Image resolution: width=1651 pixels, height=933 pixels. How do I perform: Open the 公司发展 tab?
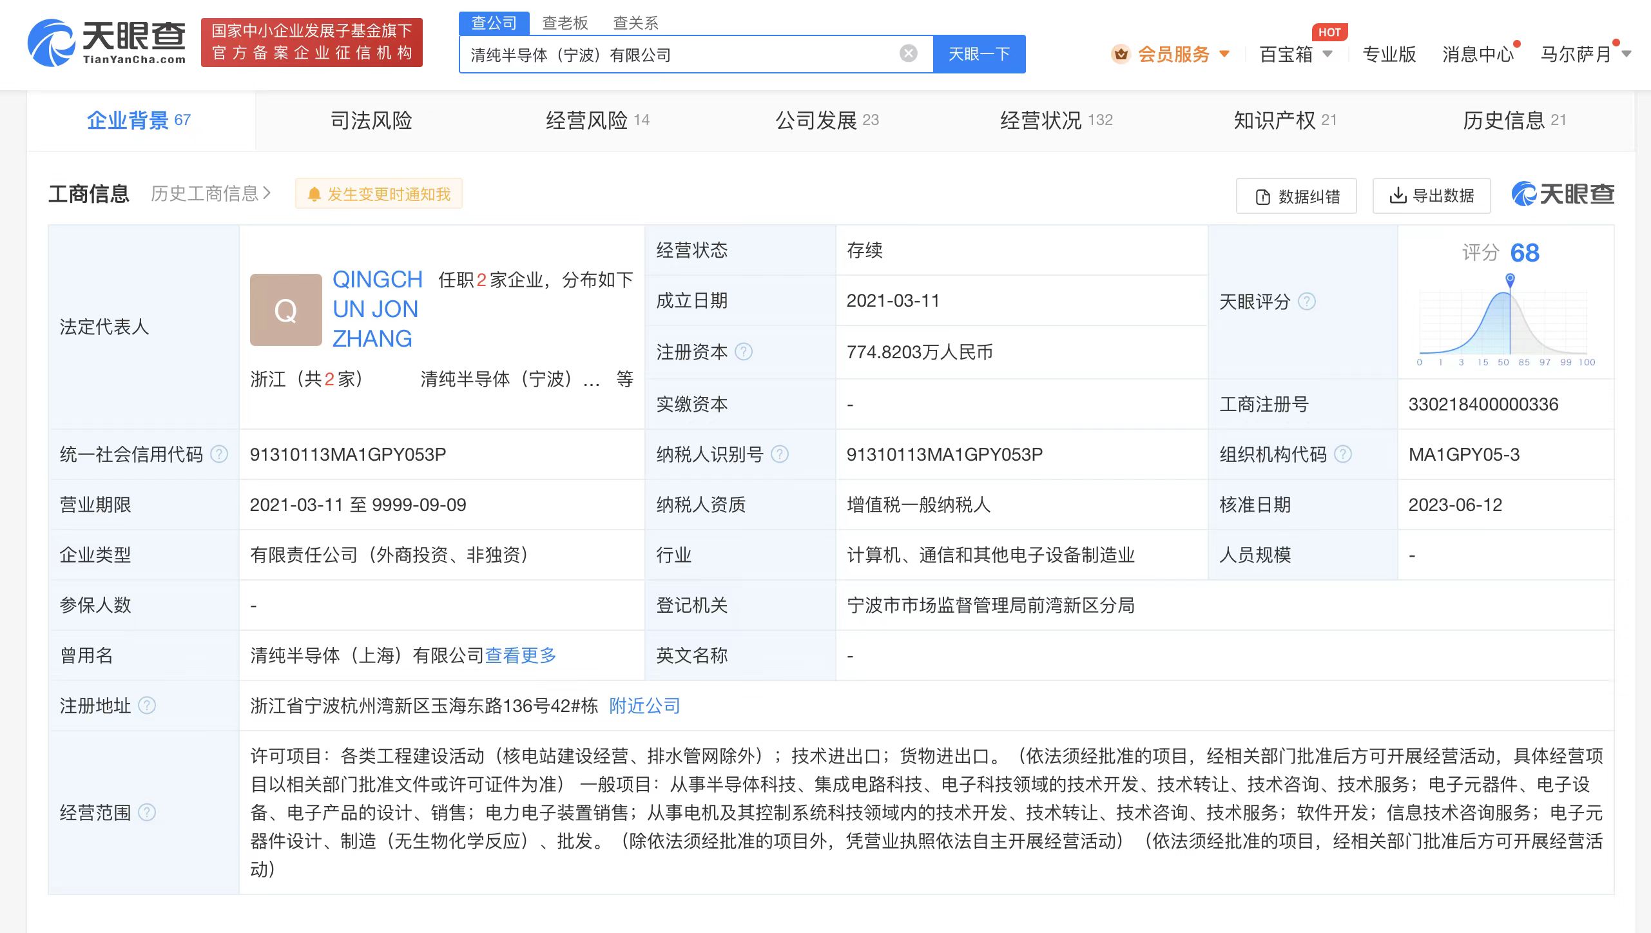click(827, 120)
